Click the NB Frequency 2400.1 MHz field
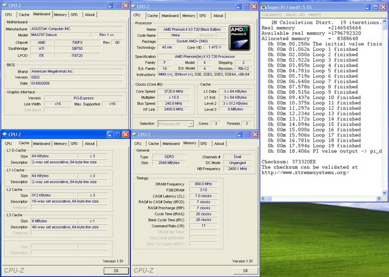This screenshot has width=389, height=277. click(x=238, y=169)
